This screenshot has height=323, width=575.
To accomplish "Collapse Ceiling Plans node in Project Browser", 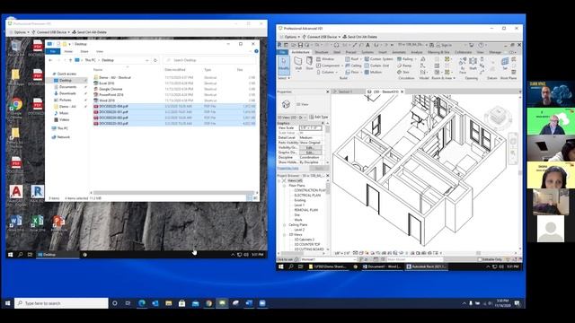I will click(284, 225).
